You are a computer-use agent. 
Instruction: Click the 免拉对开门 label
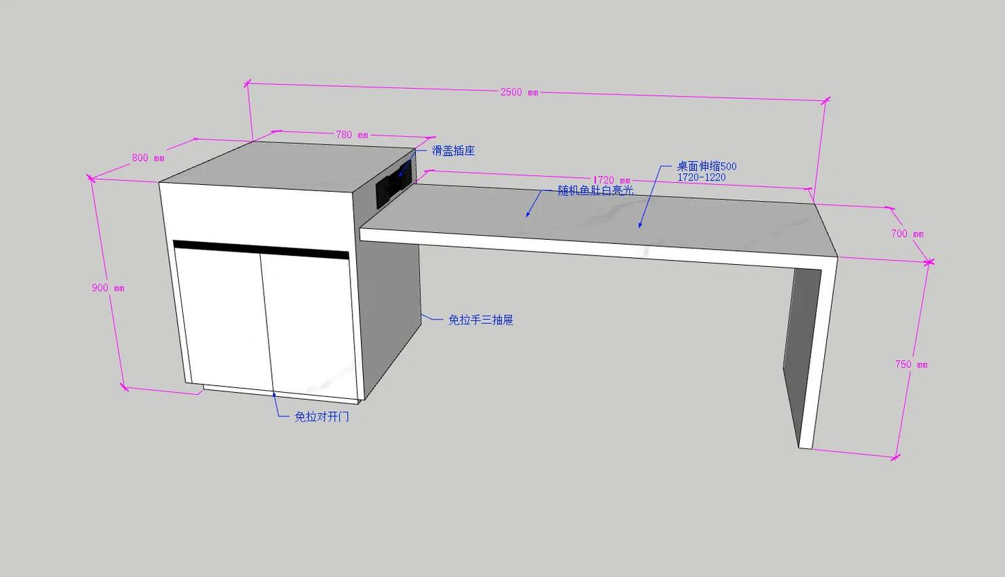321,417
